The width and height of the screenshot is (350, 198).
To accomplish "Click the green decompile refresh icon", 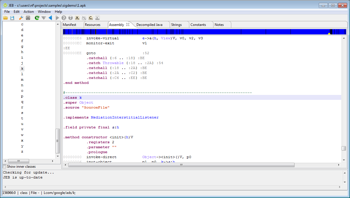I will 37,18.
